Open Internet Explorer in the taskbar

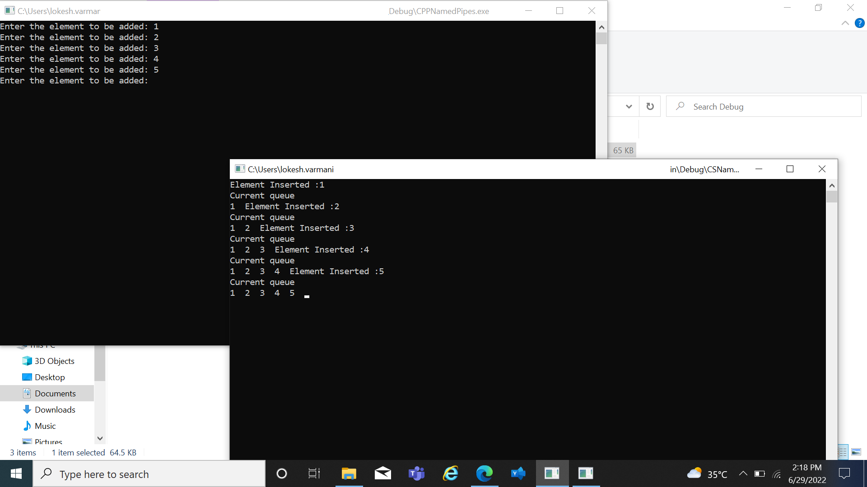pos(450,473)
